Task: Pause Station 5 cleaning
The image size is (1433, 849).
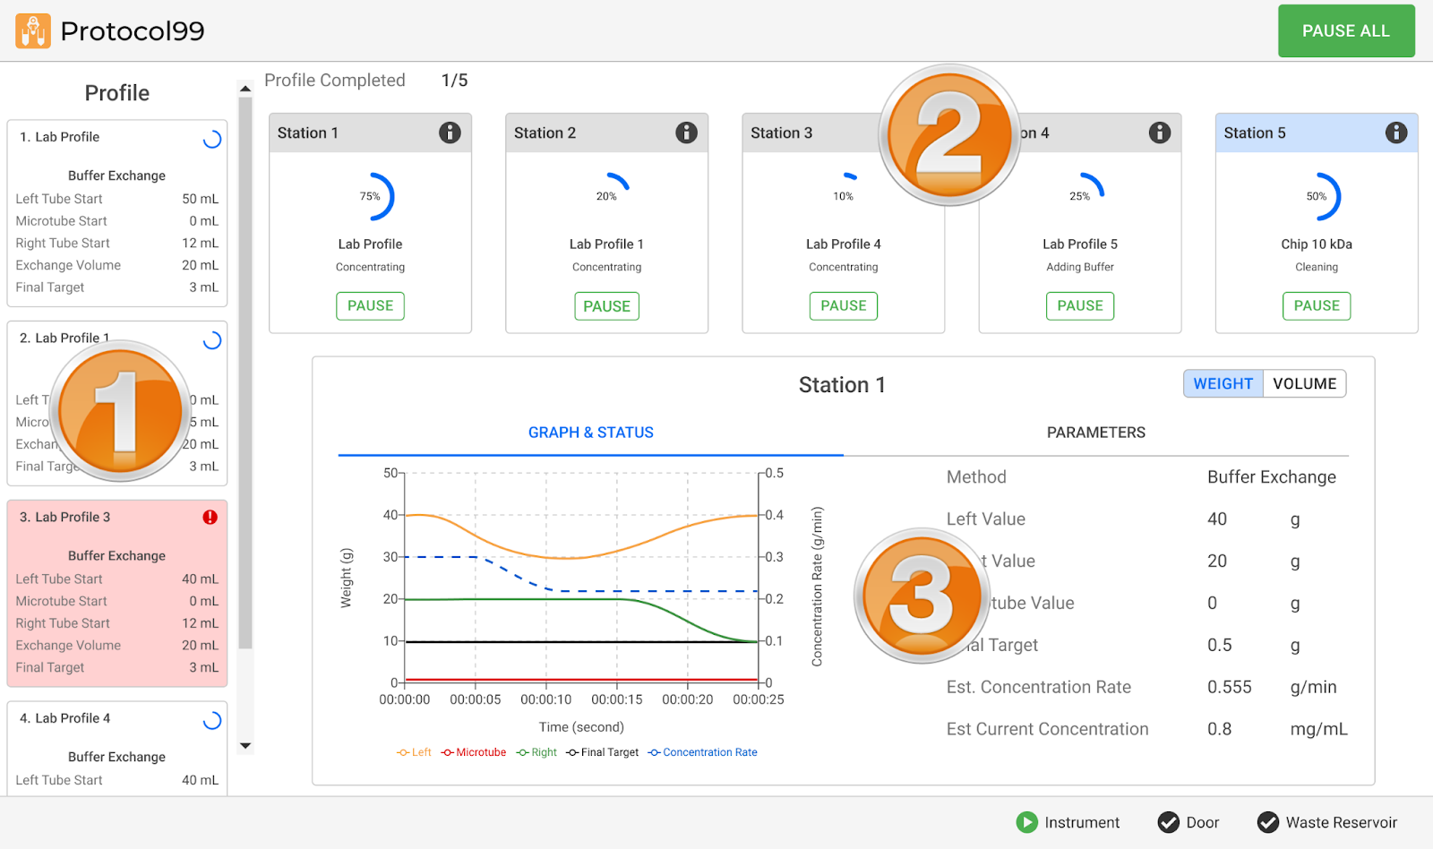Action: click(x=1316, y=305)
